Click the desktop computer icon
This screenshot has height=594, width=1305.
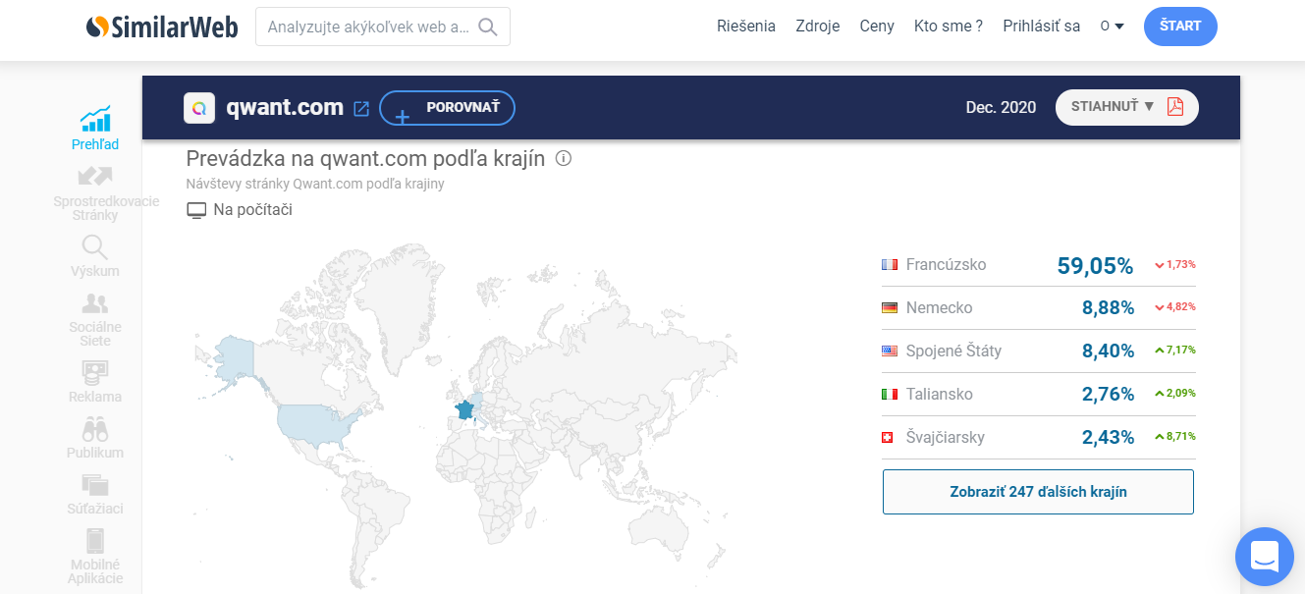point(196,210)
